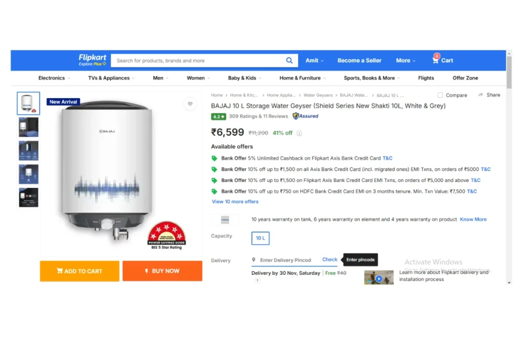Viewport: 523px width, 349px height.
Task: Open the More dropdown in header
Action: coord(406,60)
